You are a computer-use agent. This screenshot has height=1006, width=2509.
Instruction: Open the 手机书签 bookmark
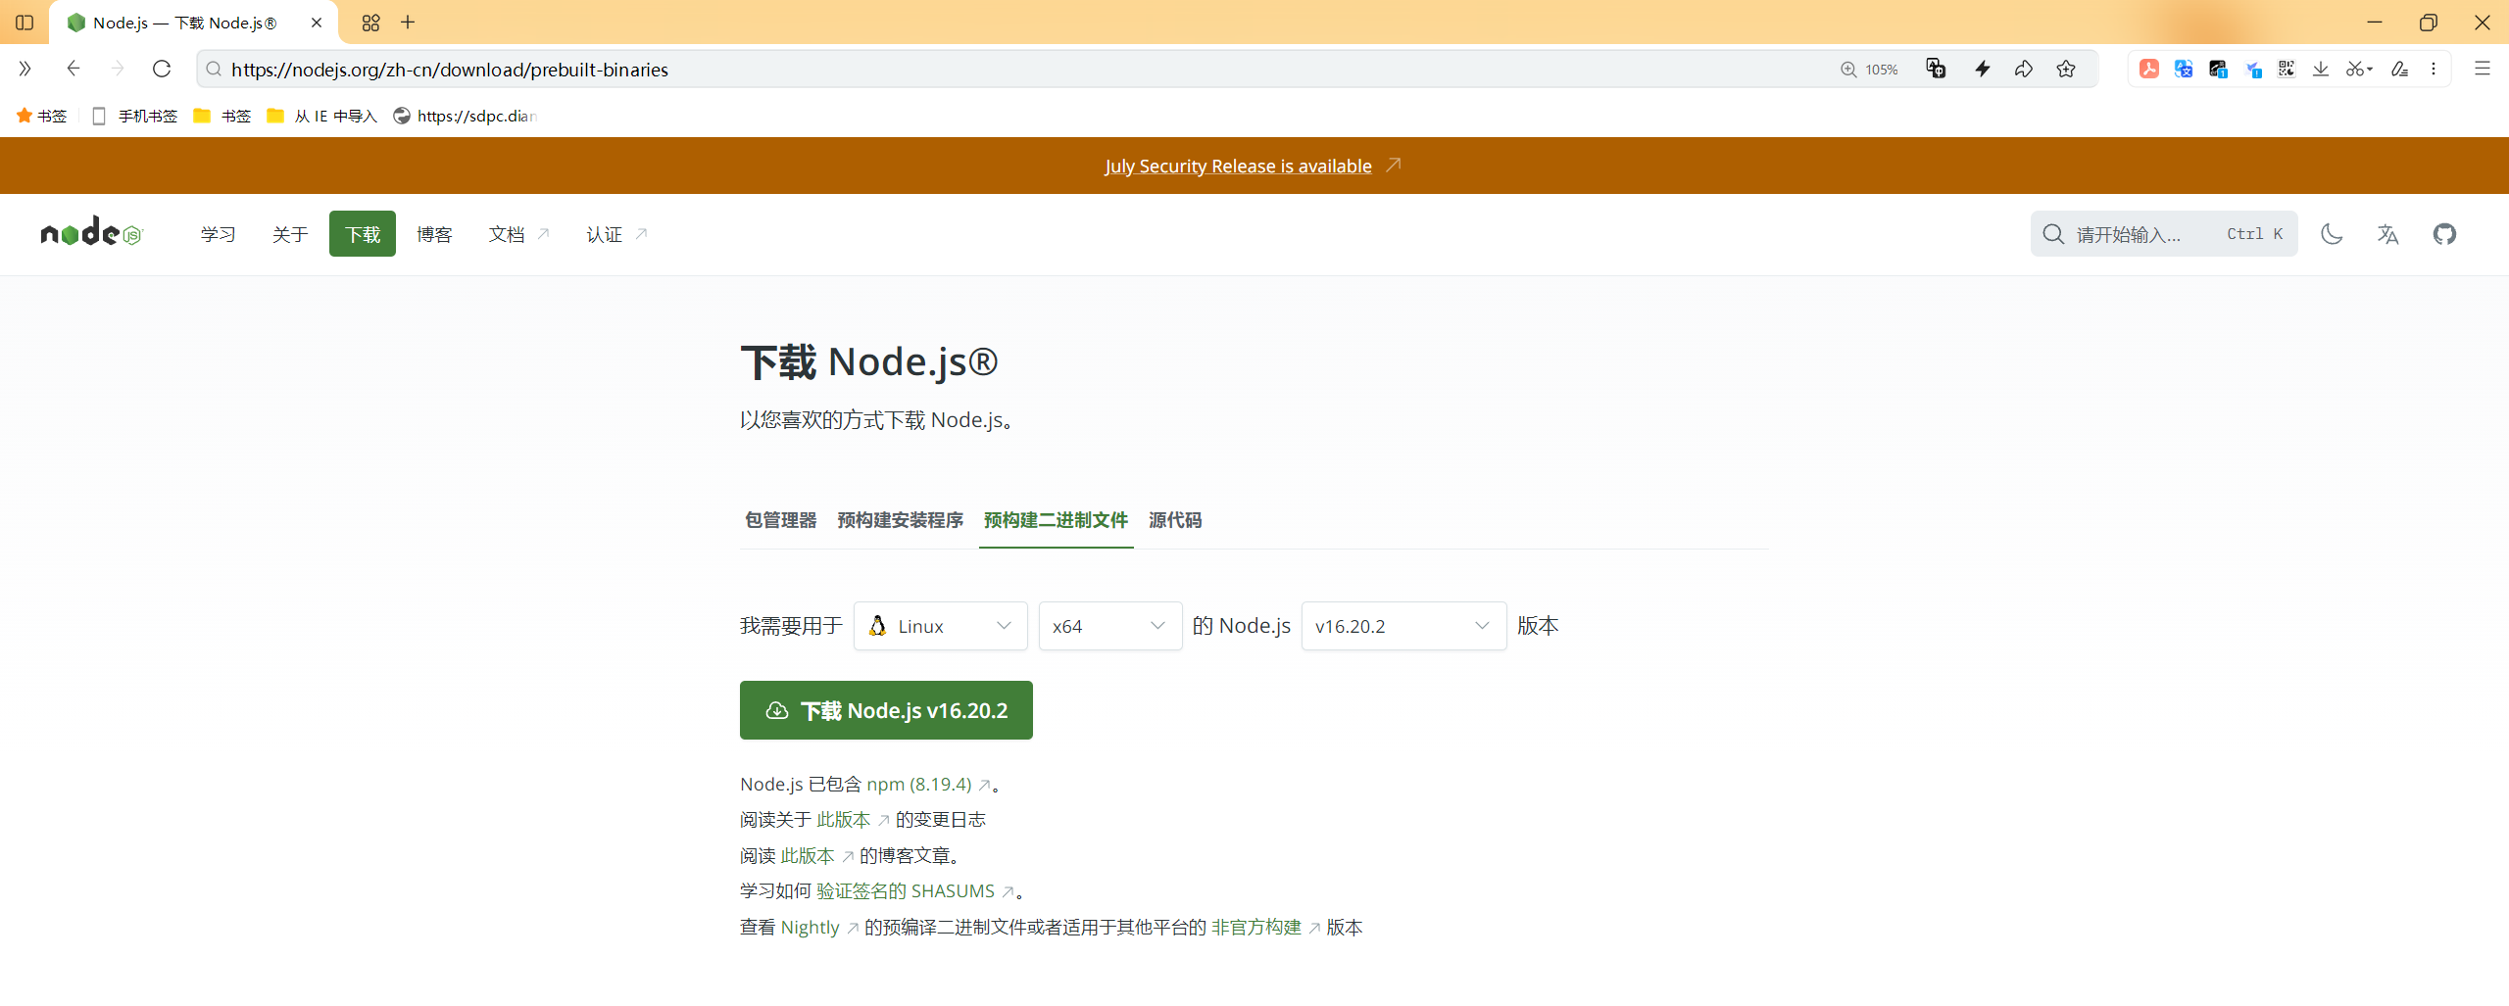tap(134, 116)
